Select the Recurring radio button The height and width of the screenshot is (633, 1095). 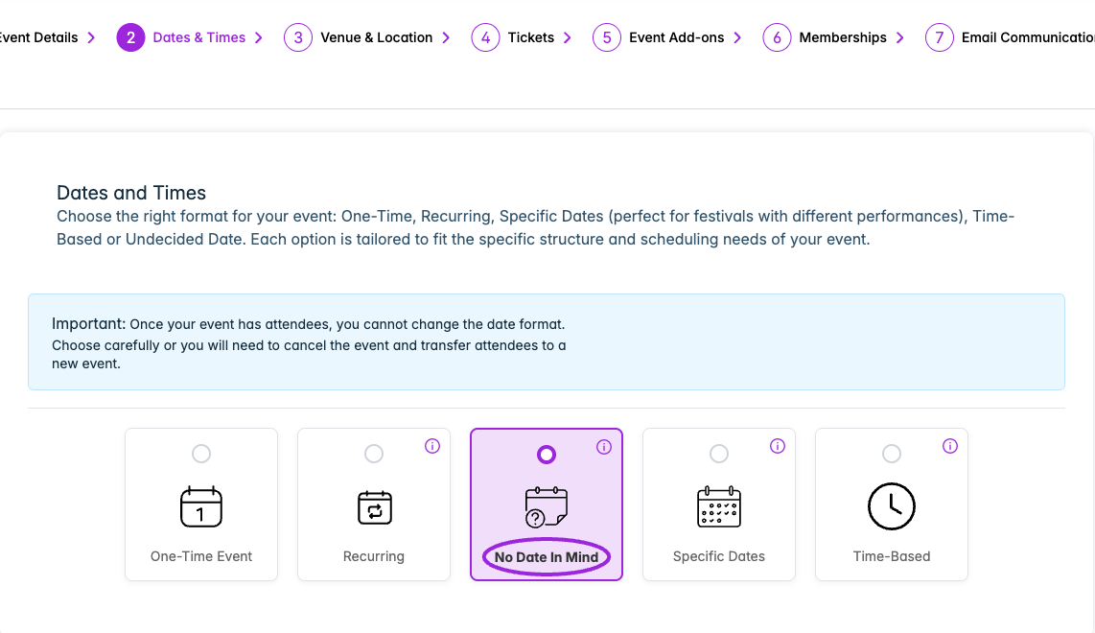374,454
